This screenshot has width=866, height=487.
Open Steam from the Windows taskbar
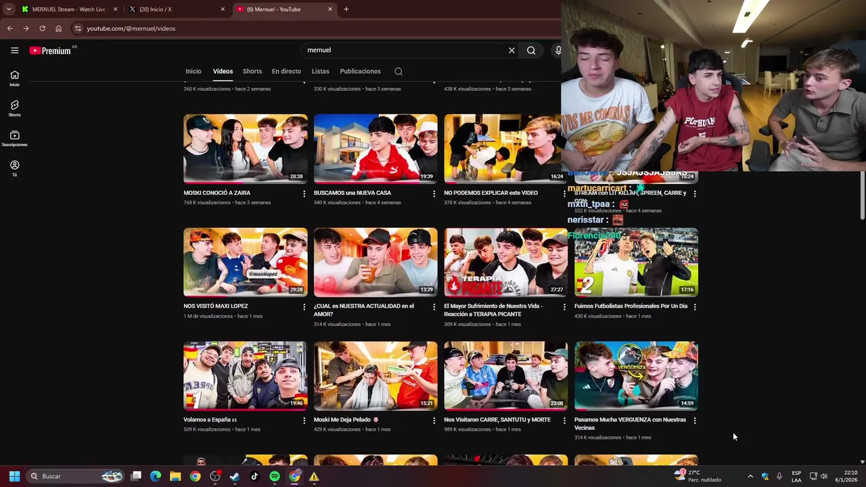click(235, 476)
